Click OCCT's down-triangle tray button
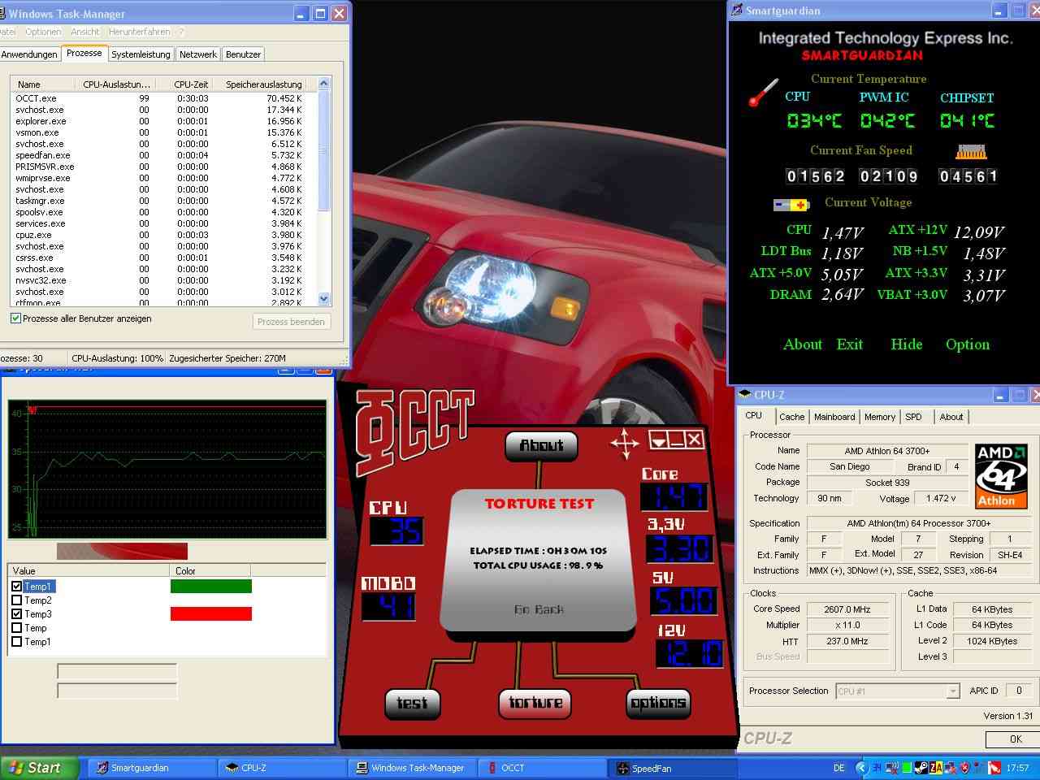Screen dimensions: 1040x780 click(x=658, y=440)
